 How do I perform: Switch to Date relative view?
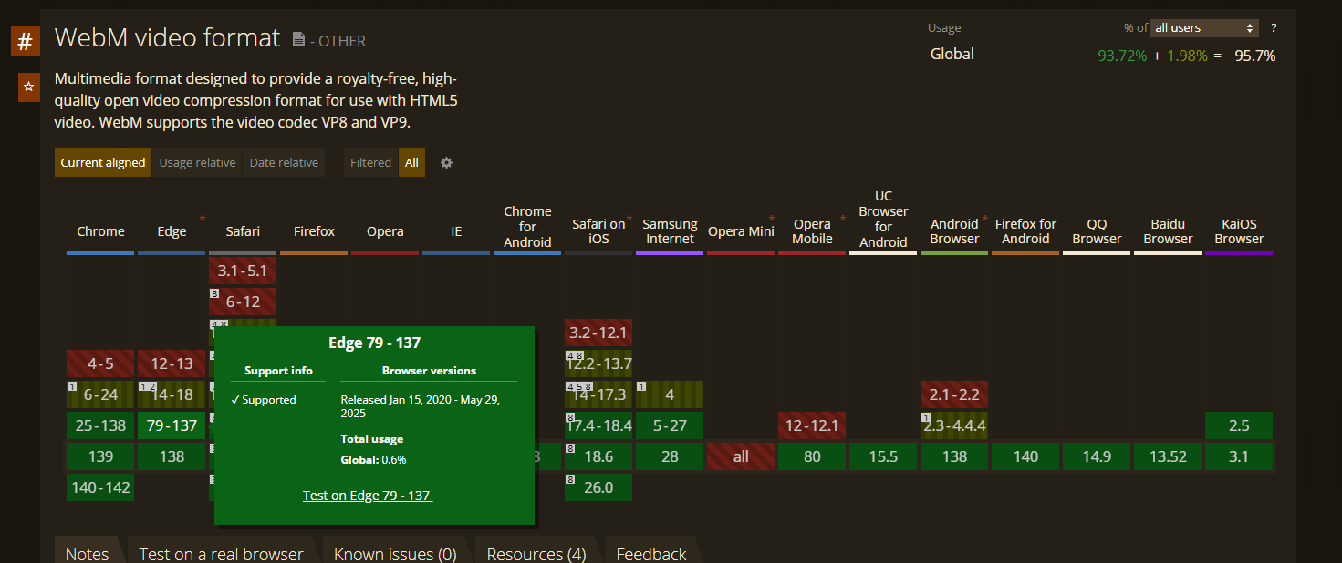[x=284, y=162]
